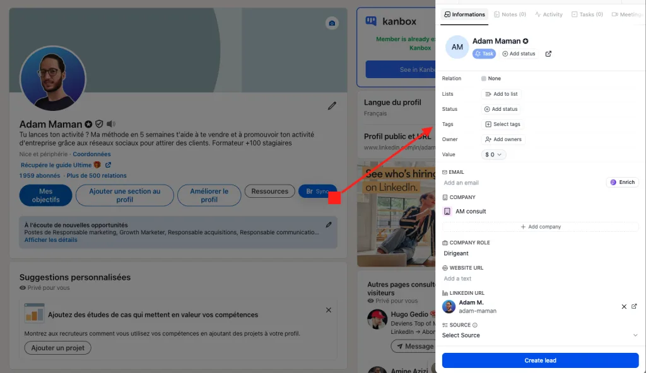
Task: Open LinkedIn URL in a new tab icon
Action: tap(634, 306)
